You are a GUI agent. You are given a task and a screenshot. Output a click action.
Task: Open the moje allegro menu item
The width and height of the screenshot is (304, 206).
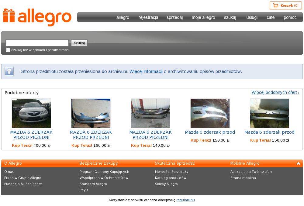click(203, 17)
